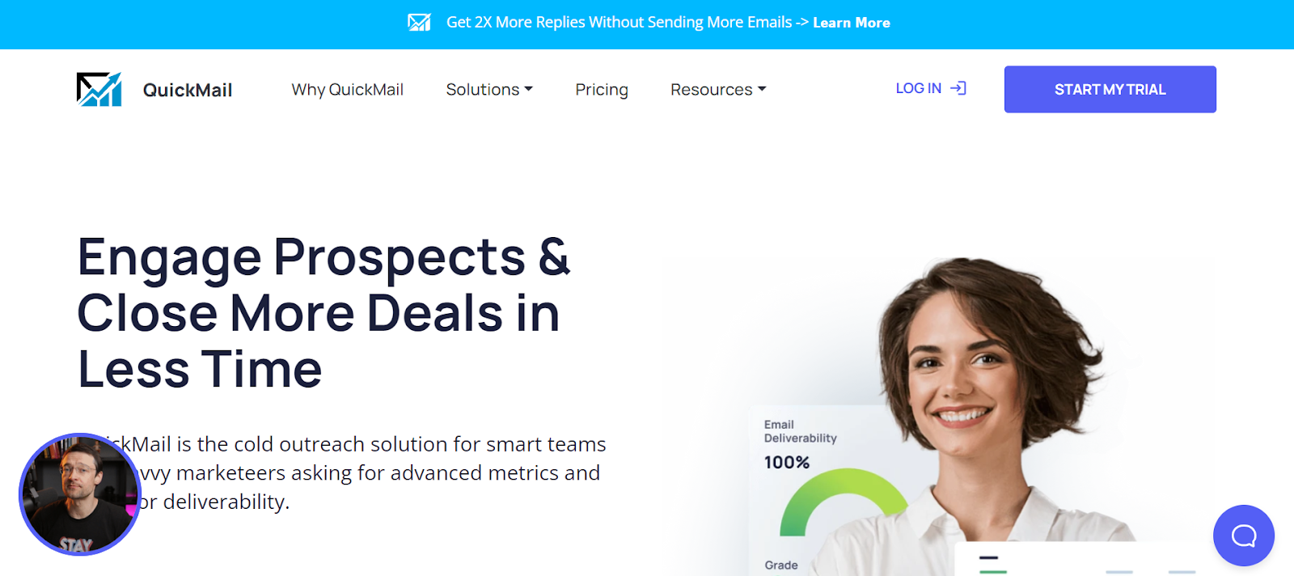
Task: Click the envelope icon in the top banner
Action: point(419,23)
